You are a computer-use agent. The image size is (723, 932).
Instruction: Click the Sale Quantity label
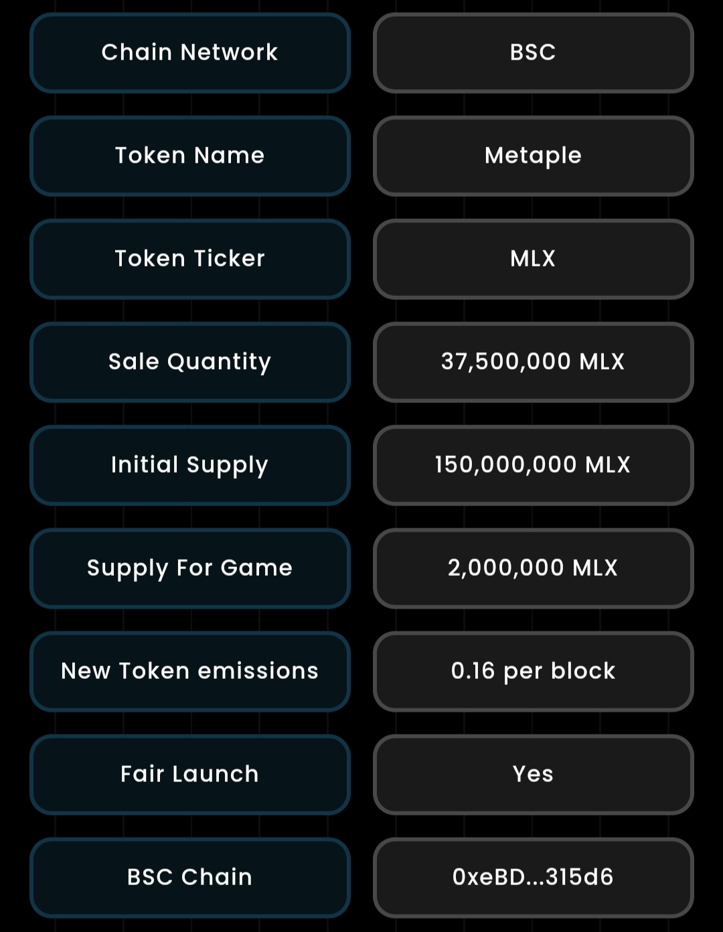[x=190, y=362]
